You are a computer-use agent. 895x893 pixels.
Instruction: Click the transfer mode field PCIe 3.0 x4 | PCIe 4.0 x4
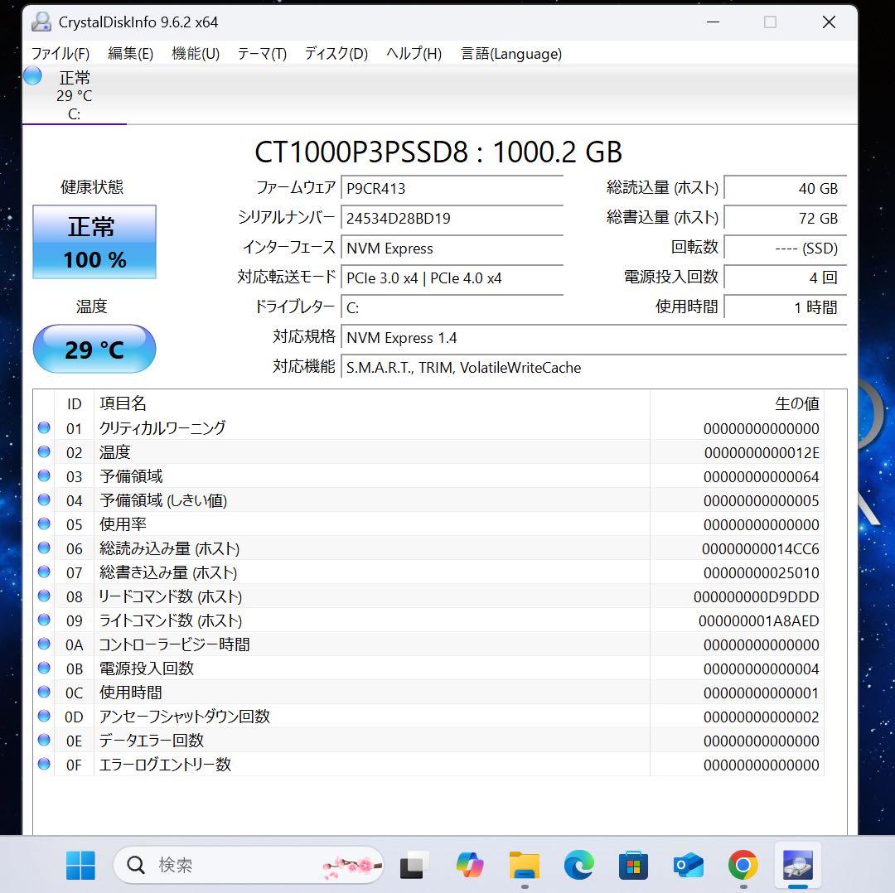tap(452, 278)
